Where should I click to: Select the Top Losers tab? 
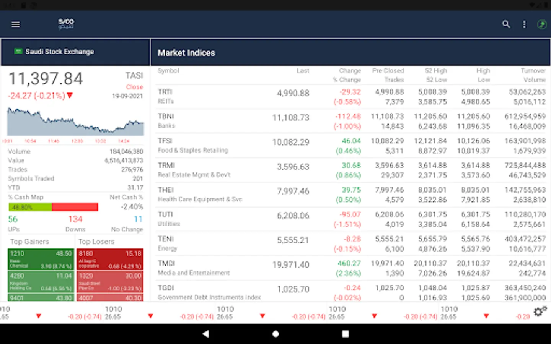96,242
